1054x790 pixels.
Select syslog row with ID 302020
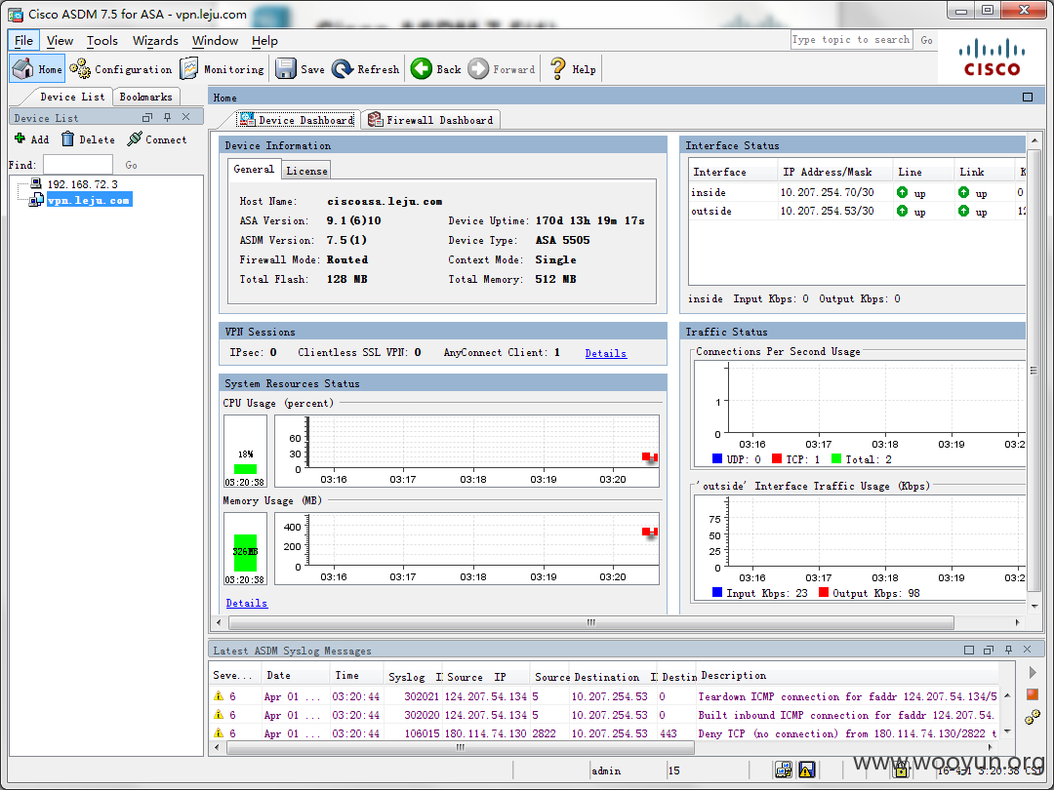point(604,715)
